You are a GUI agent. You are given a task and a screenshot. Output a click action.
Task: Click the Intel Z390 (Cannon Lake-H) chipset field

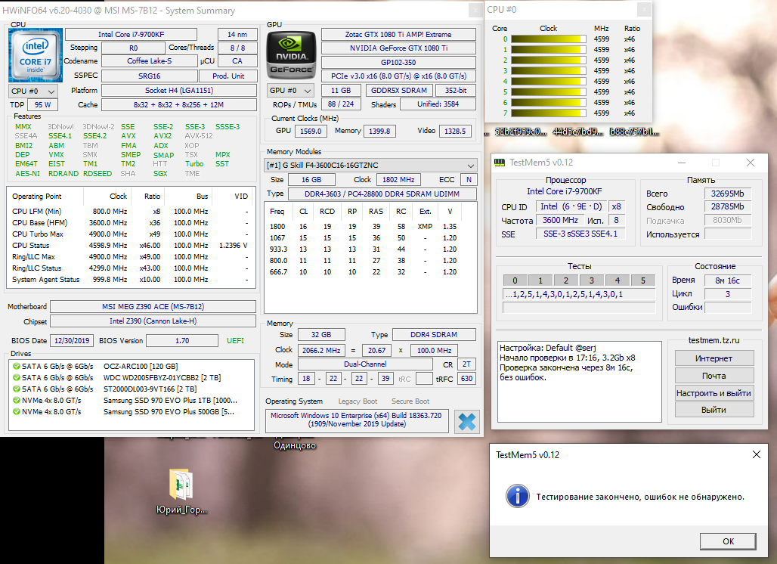(153, 321)
